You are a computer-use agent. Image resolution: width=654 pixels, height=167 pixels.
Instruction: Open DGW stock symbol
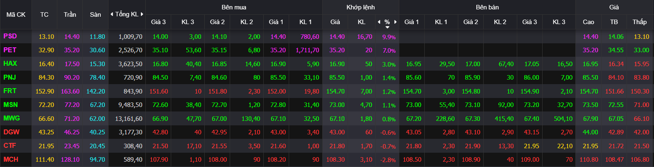[11, 132]
